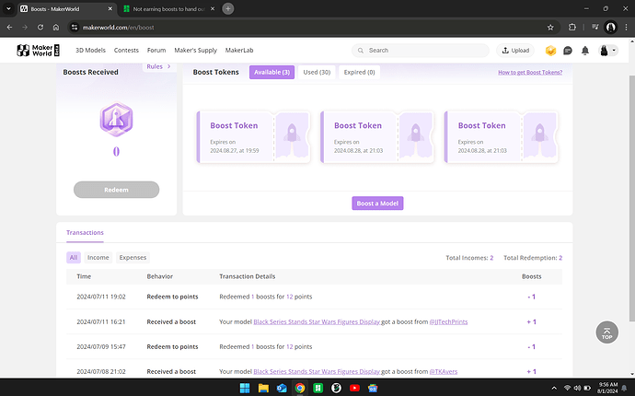Open model link boosted by @JJTechPrints
The image size is (635, 396).
317,321
